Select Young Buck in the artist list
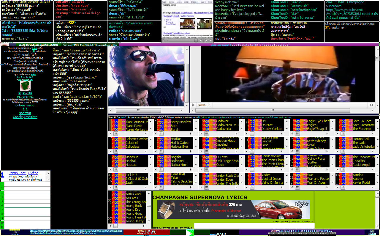The image size is (380, 236). (x=134, y=206)
